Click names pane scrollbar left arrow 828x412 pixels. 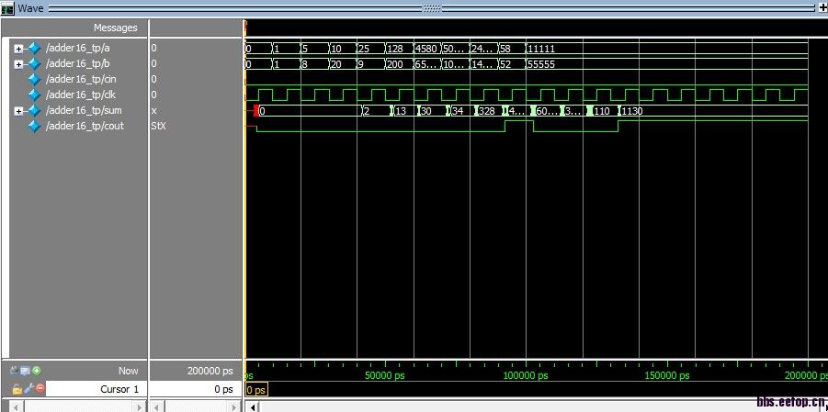click(16, 407)
